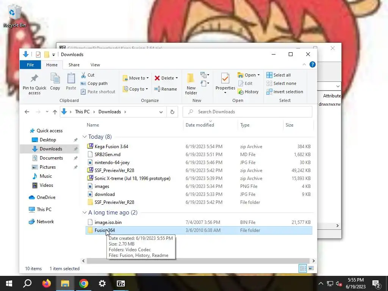The width and height of the screenshot is (388, 291).
Task: Open Windows Start menu
Action: [x=9, y=283]
